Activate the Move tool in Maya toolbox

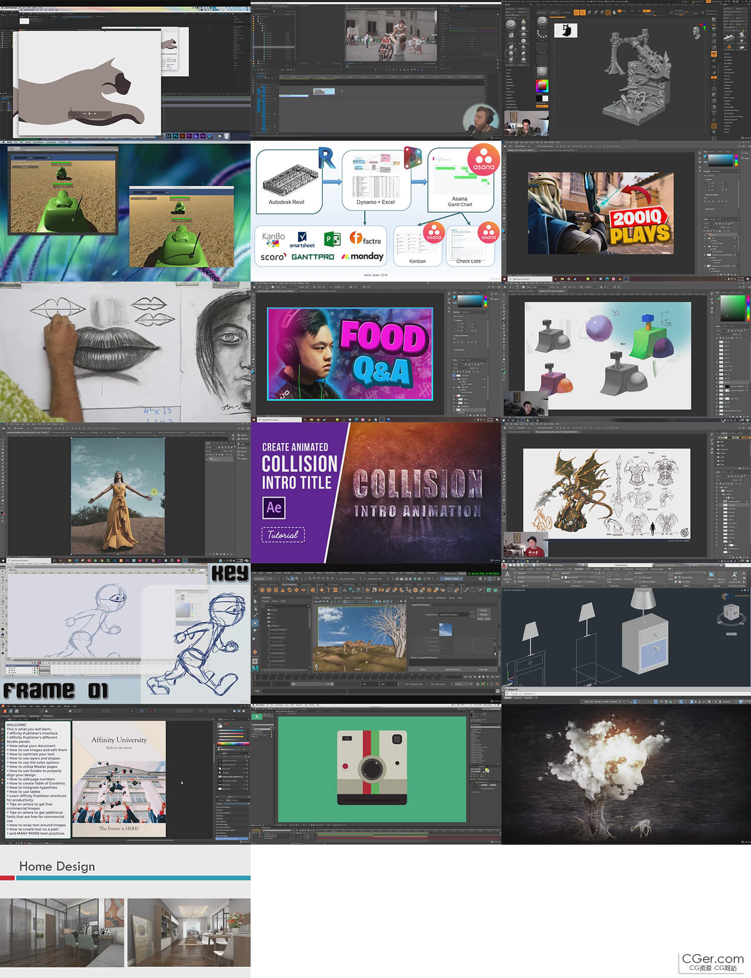click(x=255, y=623)
